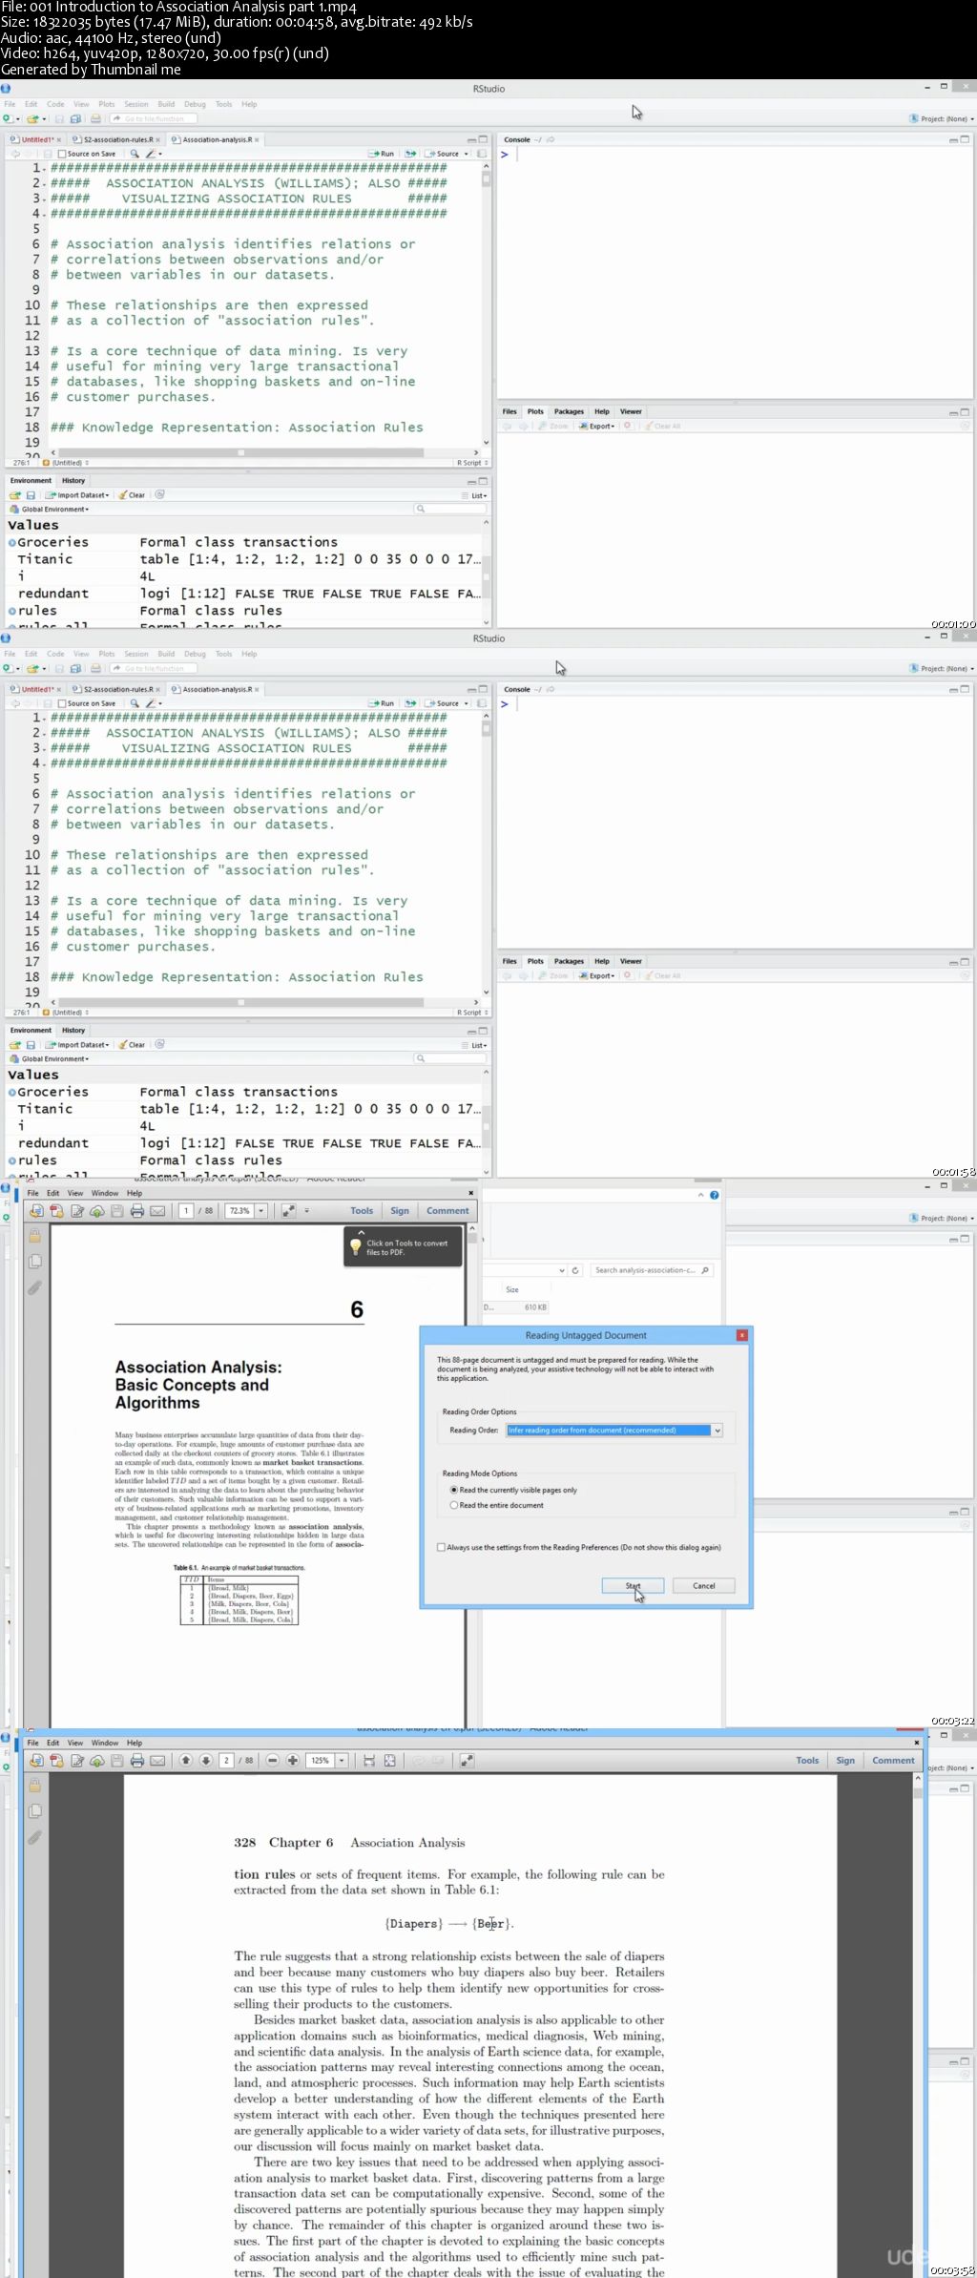
Task: Open the Tools pane in the 72.3% Adobe window
Action: 362,1210
